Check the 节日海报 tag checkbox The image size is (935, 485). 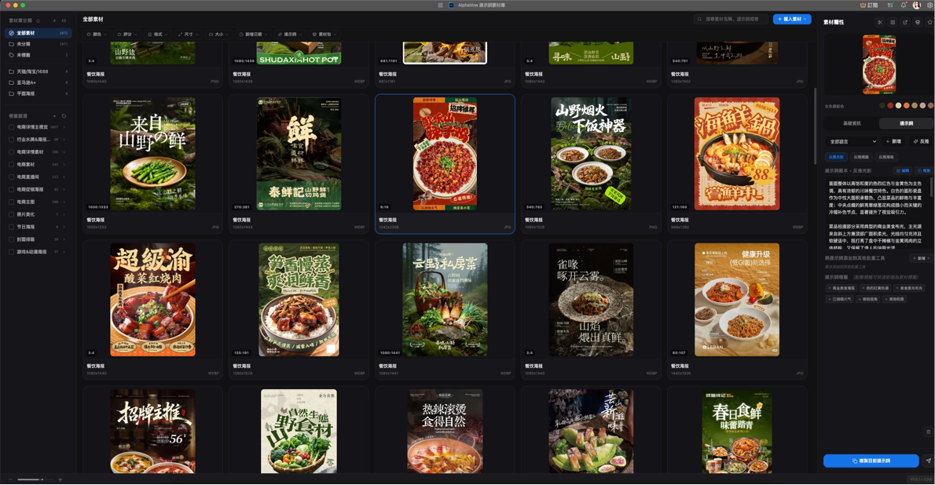(11, 227)
